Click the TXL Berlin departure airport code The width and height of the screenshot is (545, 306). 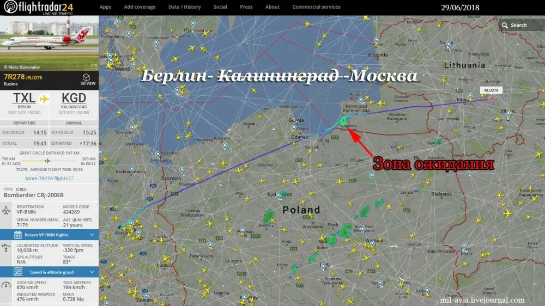pos(24,99)
